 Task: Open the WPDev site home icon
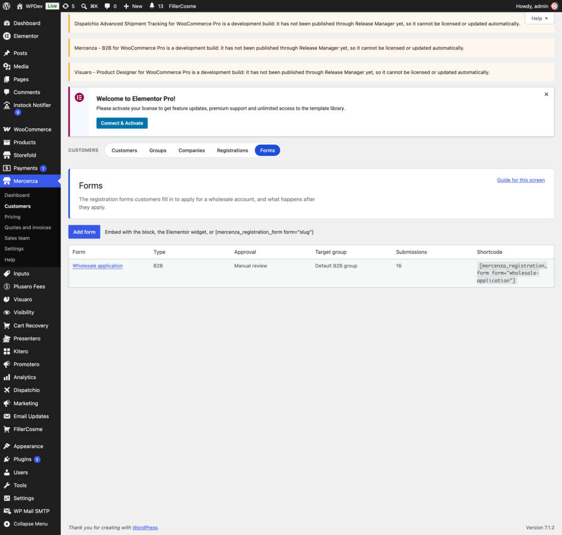(20, 6)
